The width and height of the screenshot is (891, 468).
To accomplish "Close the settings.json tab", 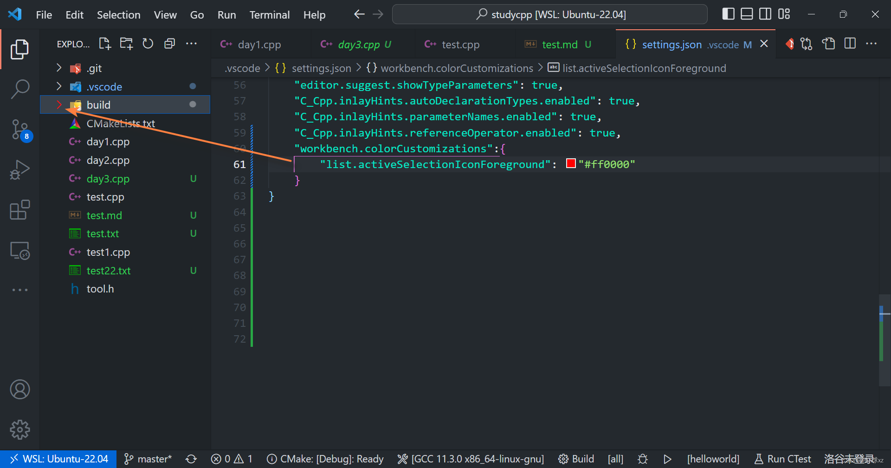I will point(764,44).
